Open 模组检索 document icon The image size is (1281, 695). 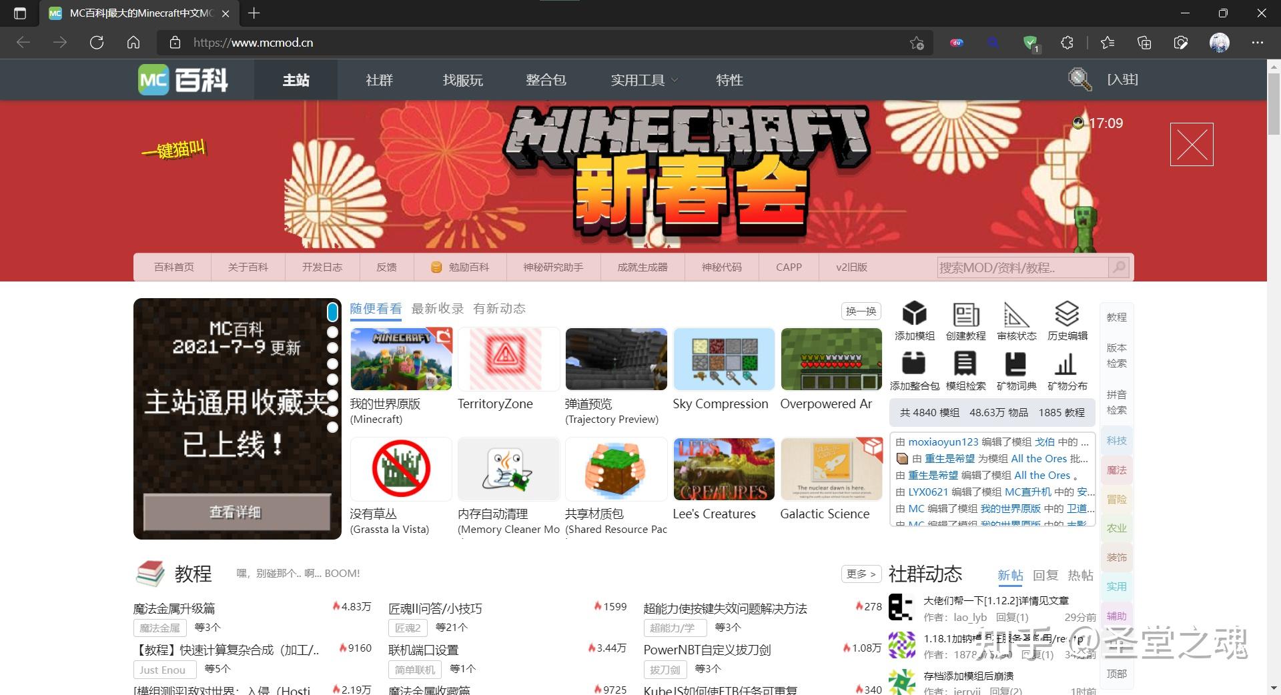[965, 364]
